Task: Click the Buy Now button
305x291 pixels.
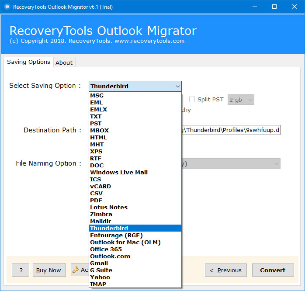Action: tap(49, 270)
